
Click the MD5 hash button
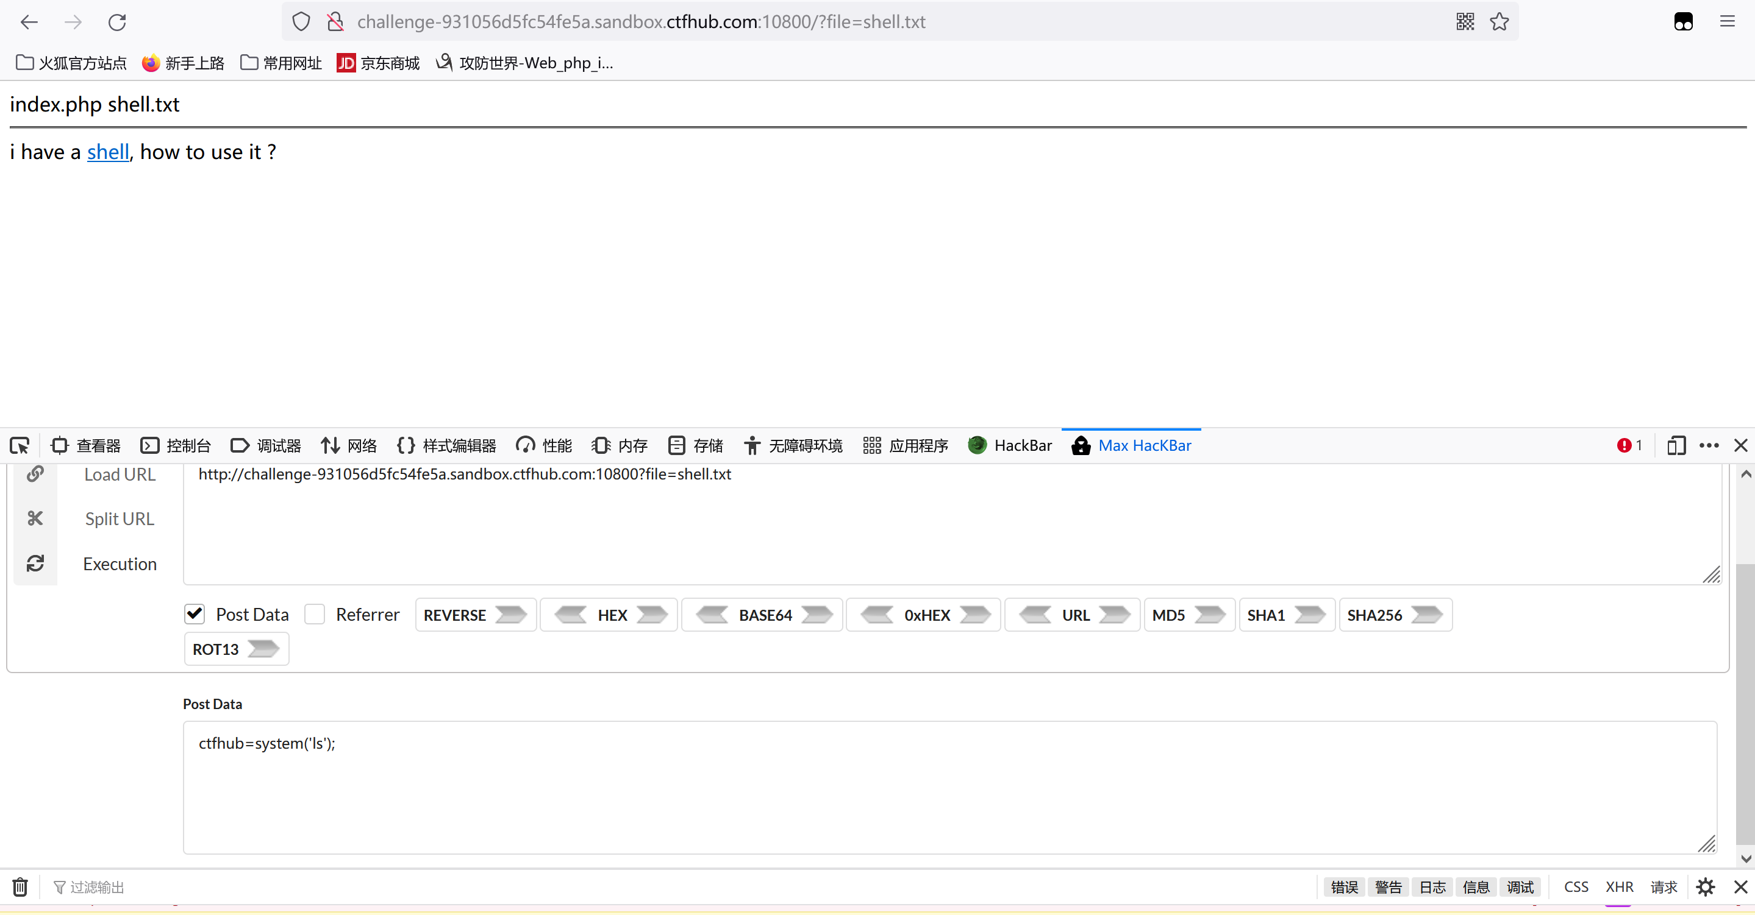click(1189, 615)
